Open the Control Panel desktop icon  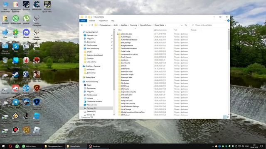pos(5,48)
